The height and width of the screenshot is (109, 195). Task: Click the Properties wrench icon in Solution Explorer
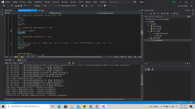click(x=174, y=13)
